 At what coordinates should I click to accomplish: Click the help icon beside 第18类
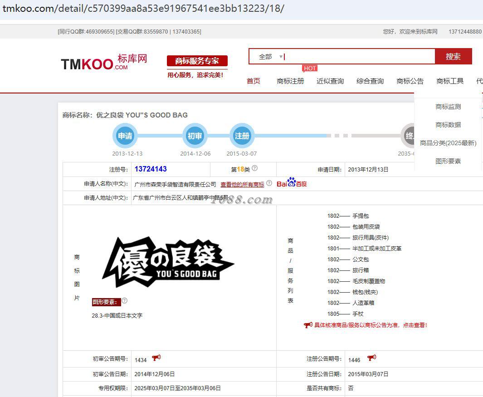(255, 168)
